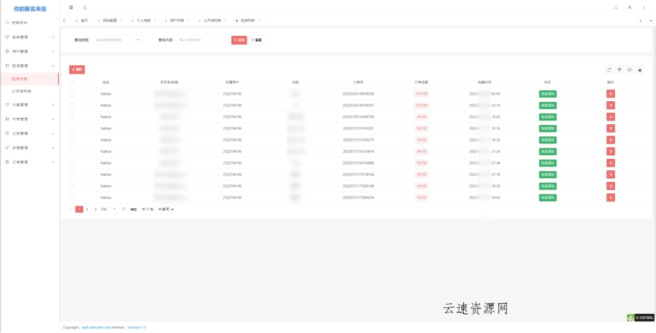Expand the 系统管理 sidebar menu
Viewport: 656px width, 333px height.
pos(29,37)
